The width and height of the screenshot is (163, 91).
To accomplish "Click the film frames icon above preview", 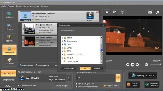I will 107,12.
